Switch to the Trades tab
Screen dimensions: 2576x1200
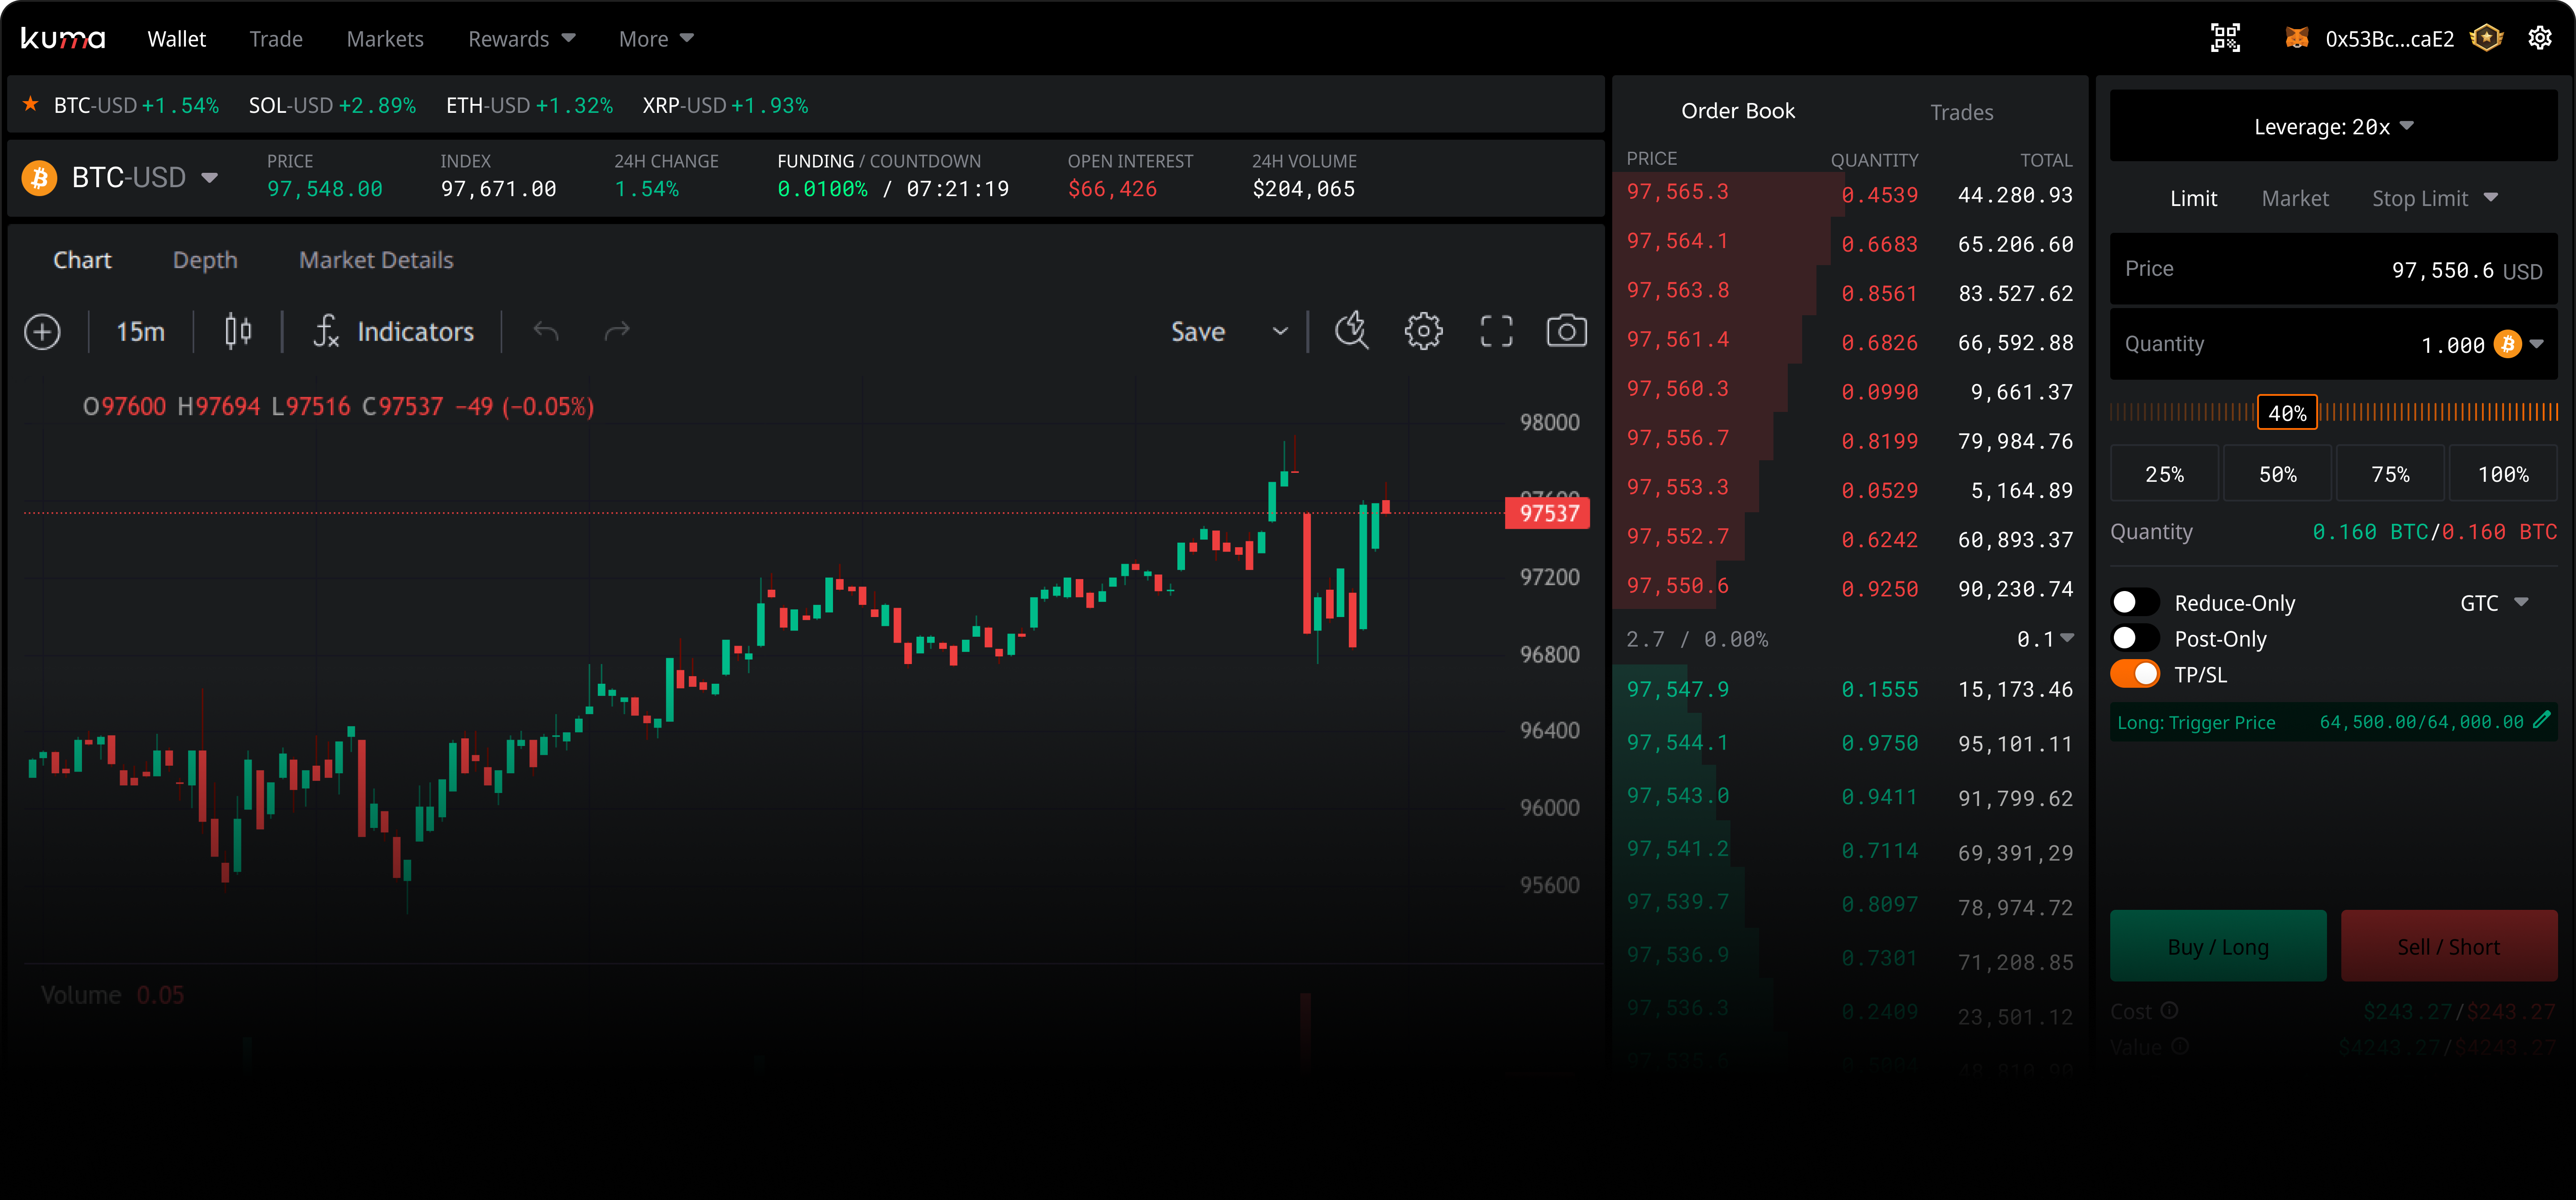(1961, 111)
